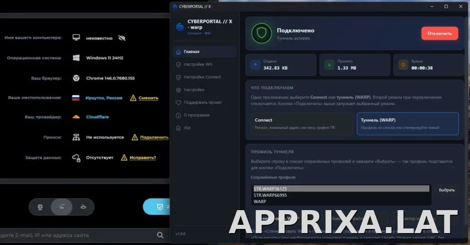Click warning triangle next to Подключить
This screenshot has width=470, height=245.
(x=134, y=138)
